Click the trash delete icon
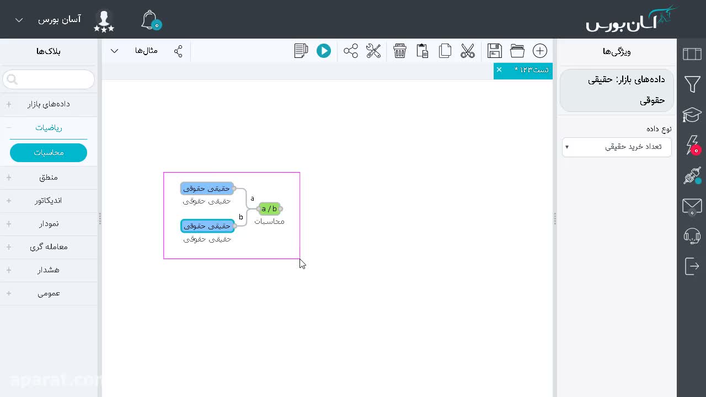This screenshot has width=706, height=397. point(400,51)
